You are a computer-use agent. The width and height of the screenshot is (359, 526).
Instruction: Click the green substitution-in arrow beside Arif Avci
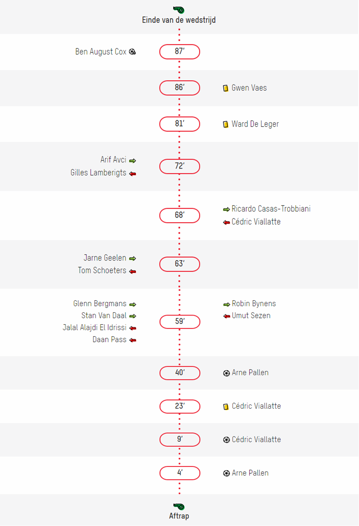coord(132,160)
